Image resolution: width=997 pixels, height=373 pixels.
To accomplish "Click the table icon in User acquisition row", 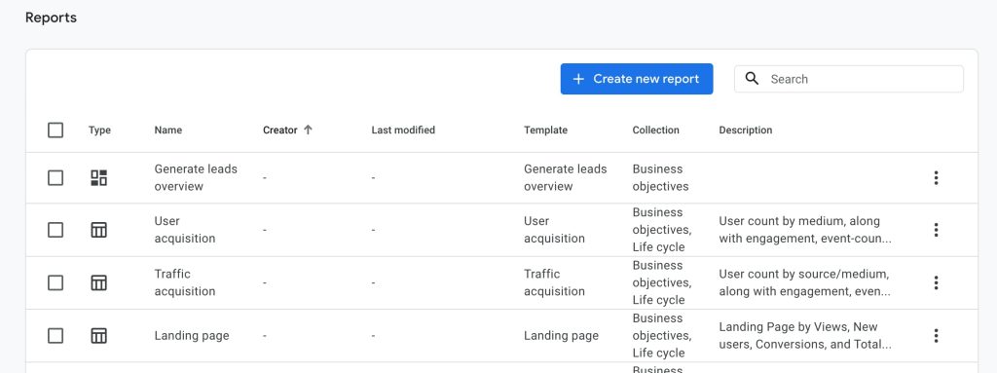I will 98,230.
